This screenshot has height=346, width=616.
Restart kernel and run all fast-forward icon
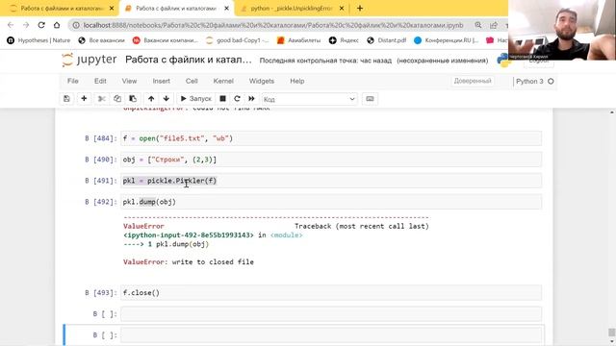251,99
